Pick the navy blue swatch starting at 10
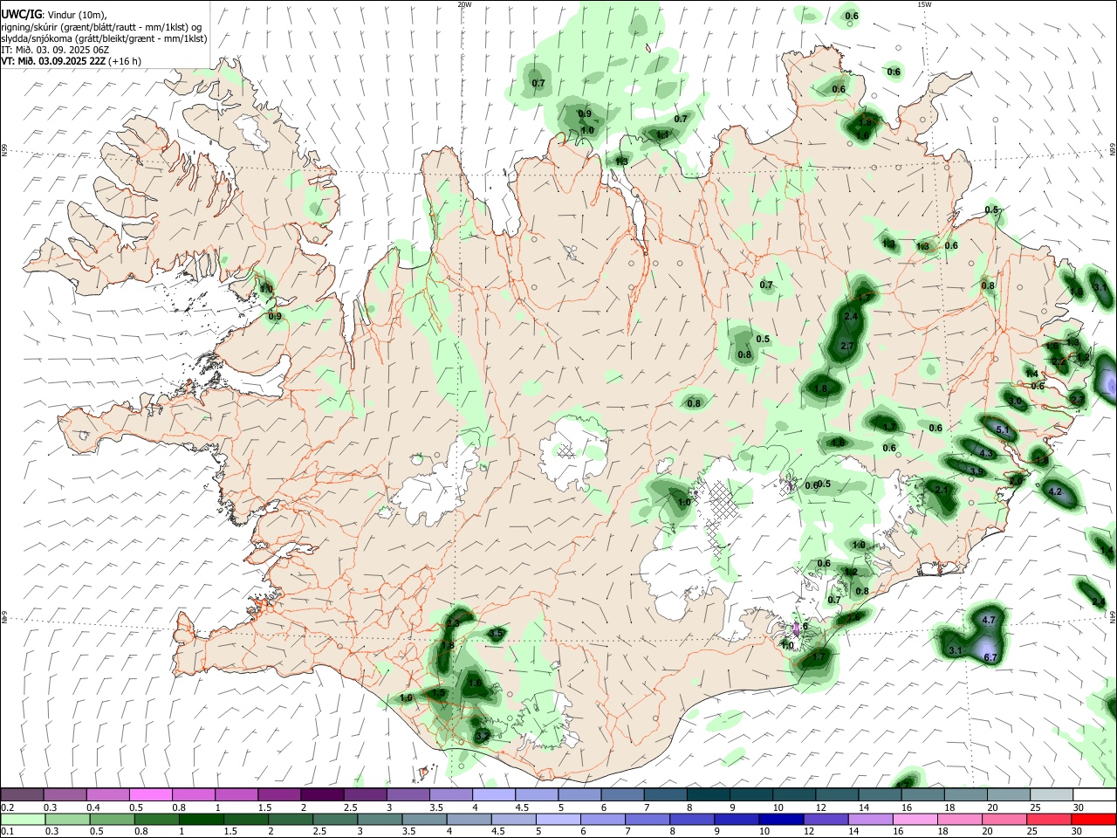Screen dimensions: 1117x838 pyautogui.click(x=781, y=819)
